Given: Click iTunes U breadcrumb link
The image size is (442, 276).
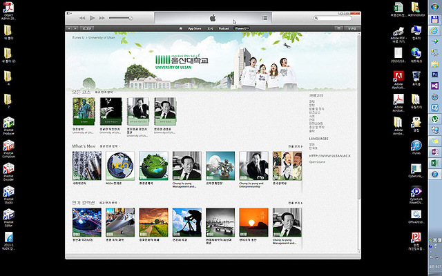Looking at the screenshot, I should (x=78, y=37).
